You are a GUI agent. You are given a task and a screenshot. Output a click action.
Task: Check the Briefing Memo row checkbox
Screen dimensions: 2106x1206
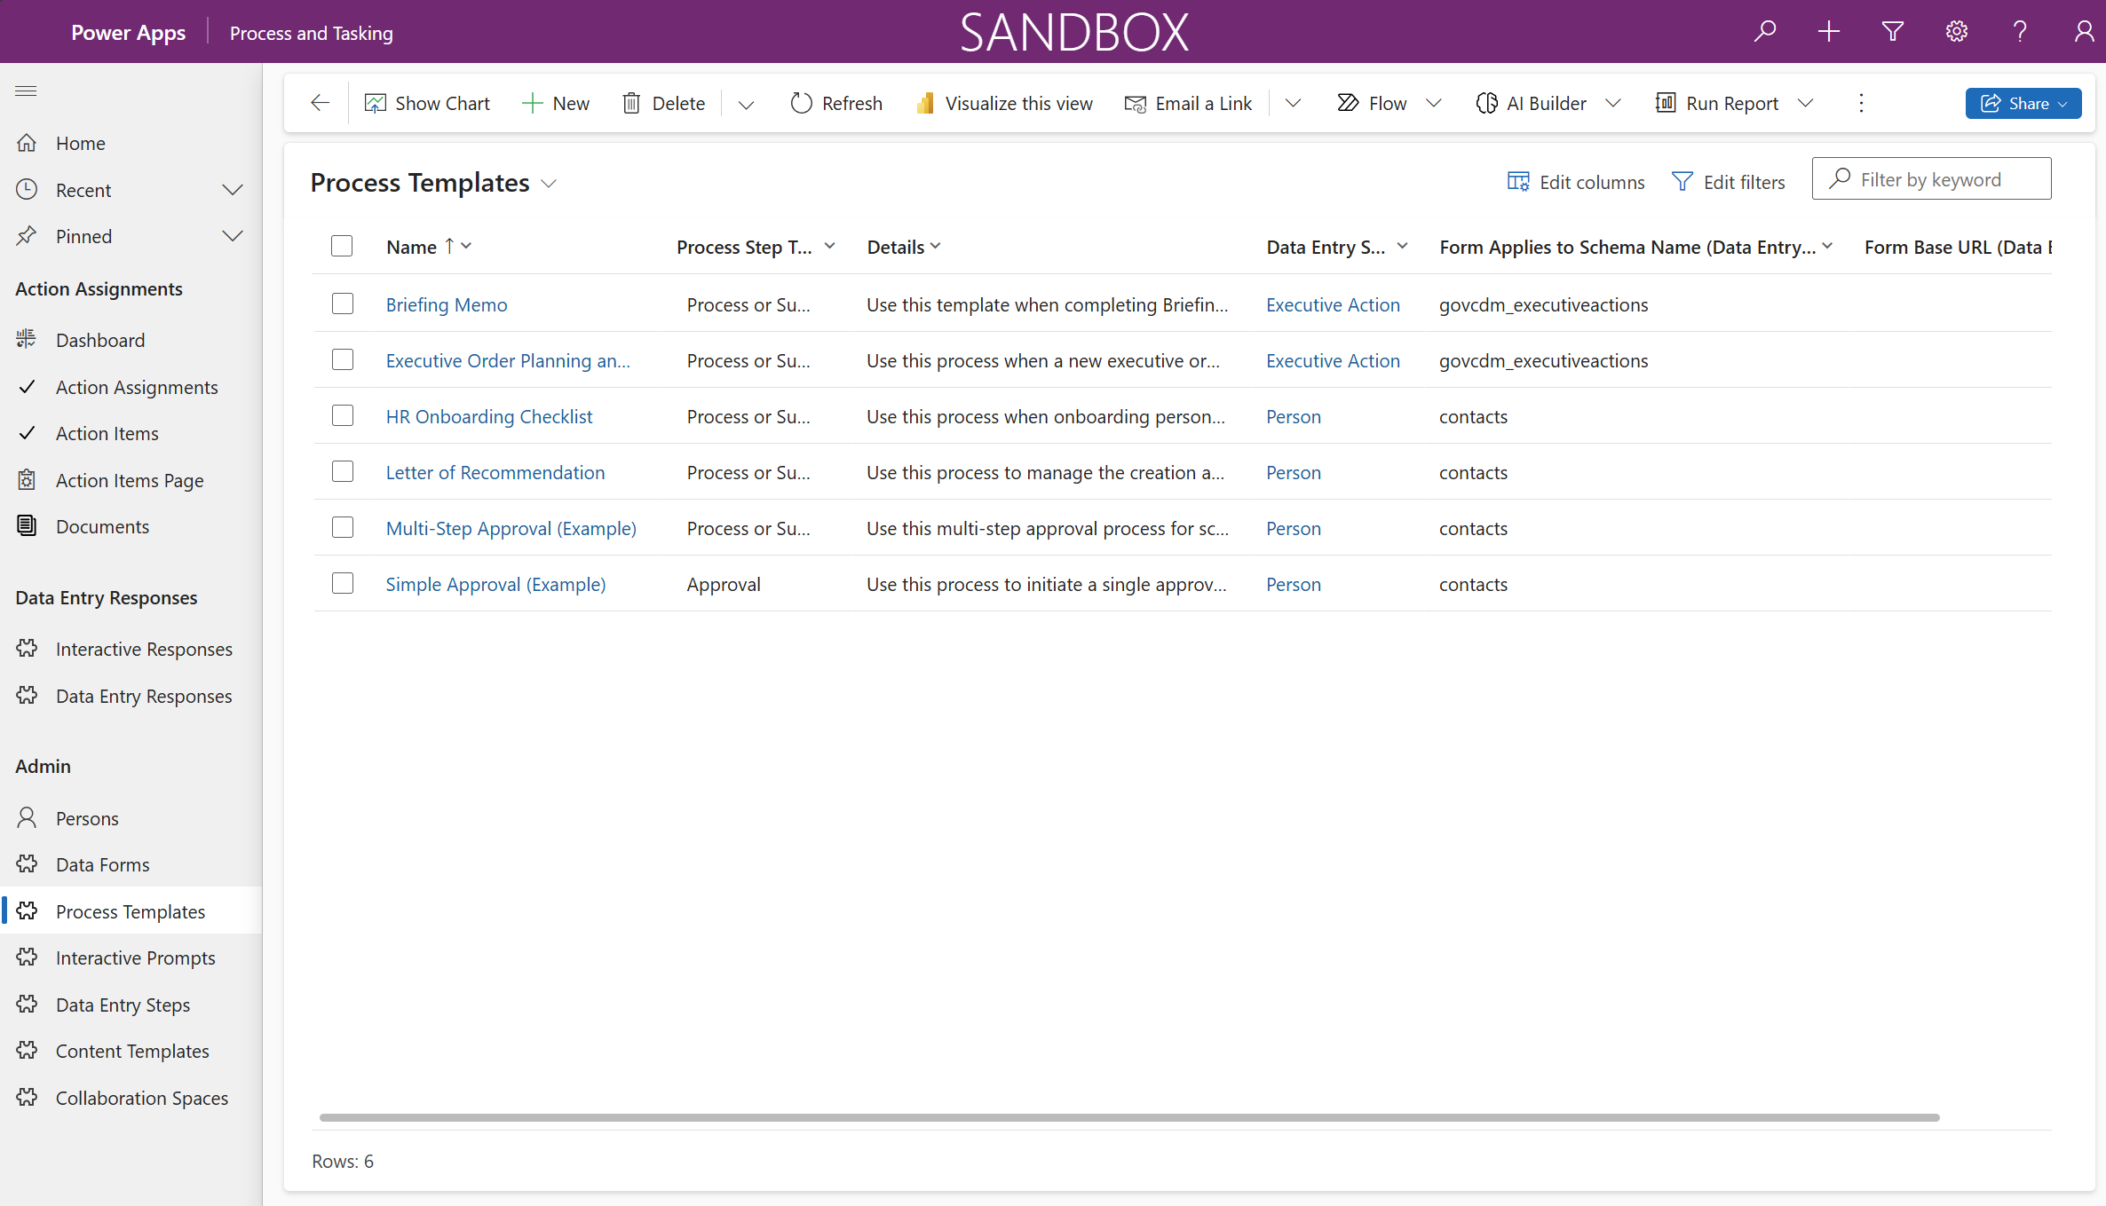coord(342,304)
